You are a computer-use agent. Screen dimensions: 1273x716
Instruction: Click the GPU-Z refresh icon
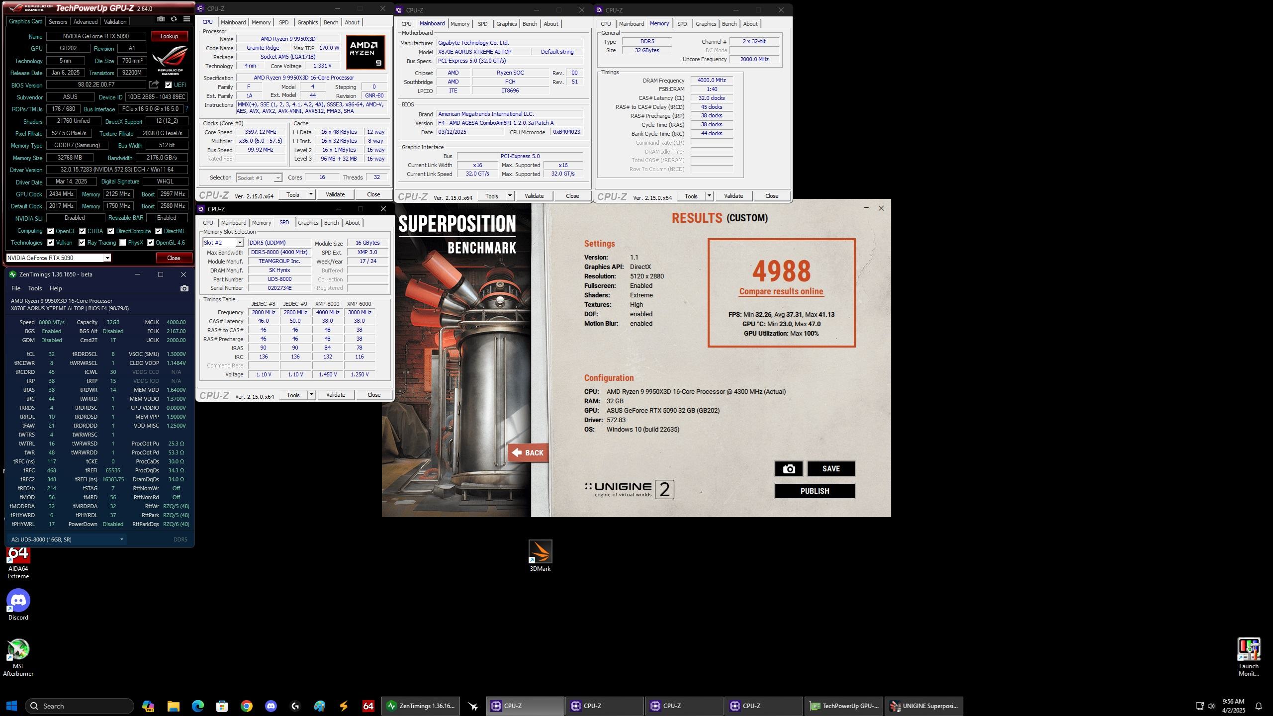(174, 19)
